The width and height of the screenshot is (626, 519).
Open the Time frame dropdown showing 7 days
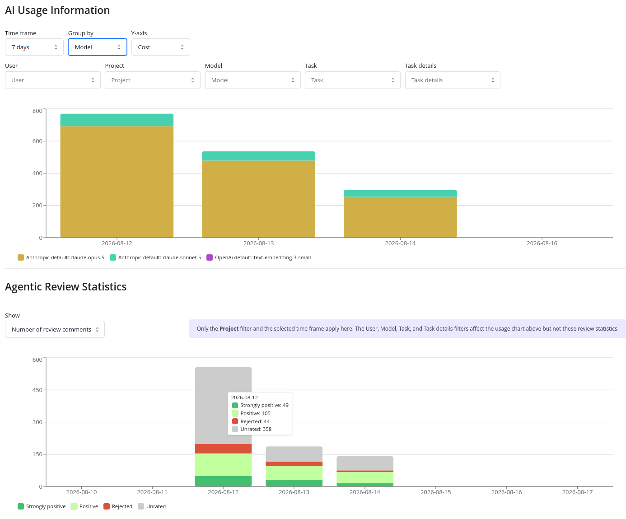34,47
